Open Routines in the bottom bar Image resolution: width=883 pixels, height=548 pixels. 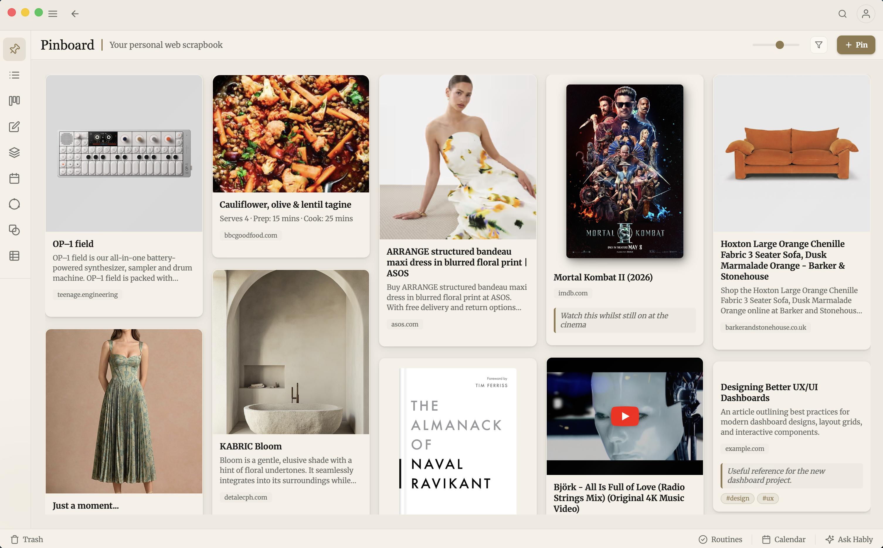[720, 539]
